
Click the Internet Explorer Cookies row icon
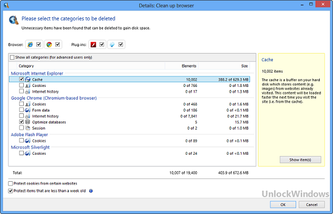[27, 85]
